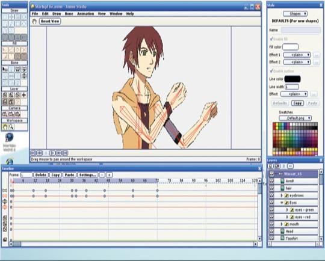Select the Roll Camera tool
This screenshot has width=325, height=261.
(x=17, y=114)
